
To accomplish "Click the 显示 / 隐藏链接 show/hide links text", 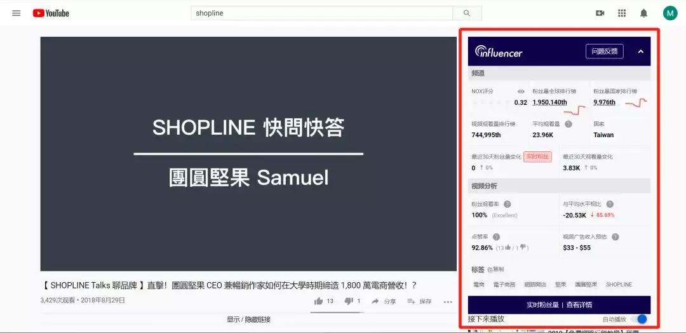I will pos(248,320).
